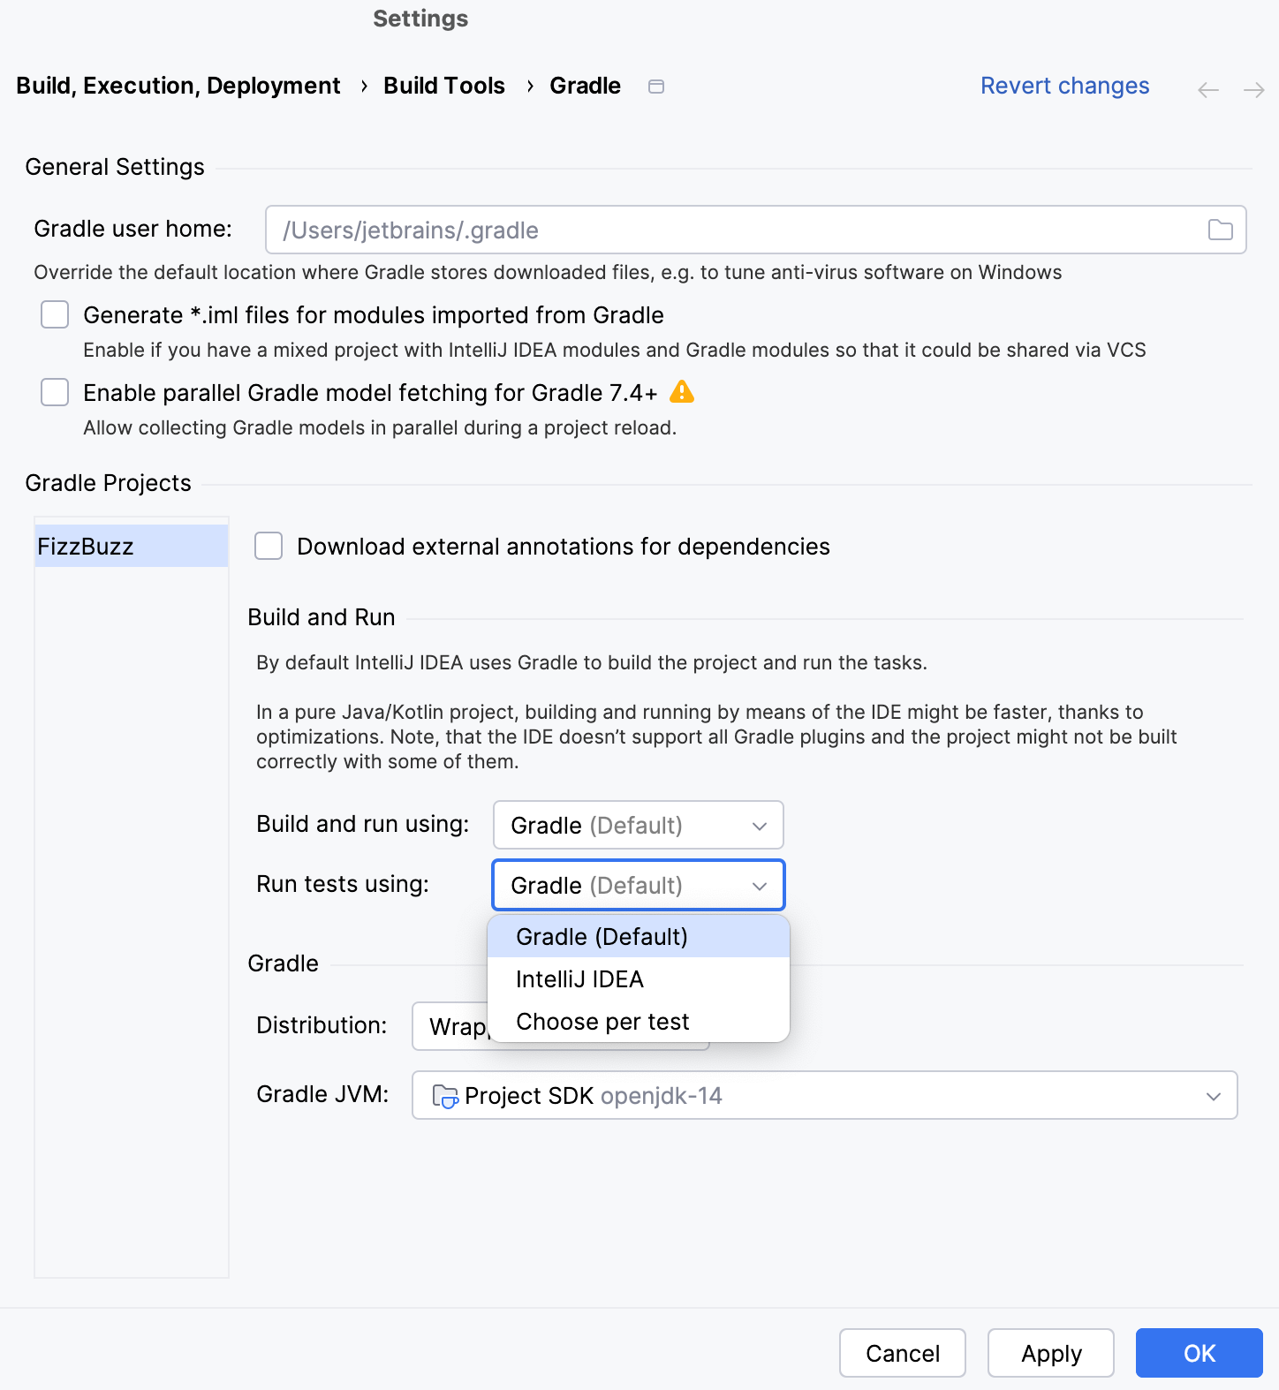Select IntelliJ IDEA for running tests
This screenshot has width=1279, height=1390.
[x=579, y=978]
